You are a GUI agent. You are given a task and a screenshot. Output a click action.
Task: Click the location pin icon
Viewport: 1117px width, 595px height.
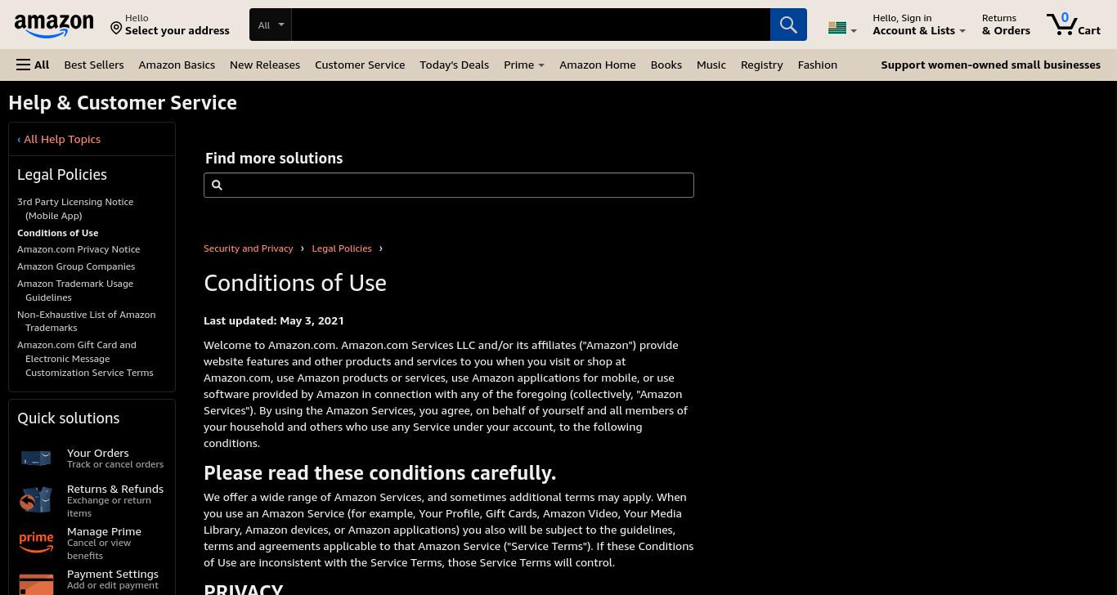pos(116,29)
